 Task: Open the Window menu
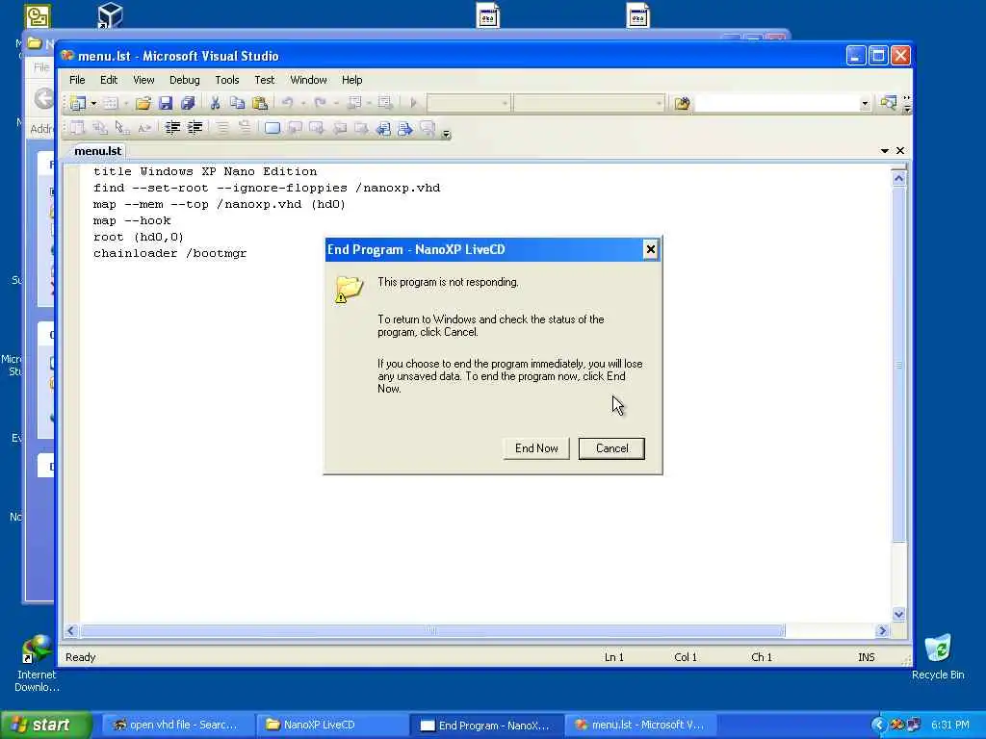(x=308, y=80)
